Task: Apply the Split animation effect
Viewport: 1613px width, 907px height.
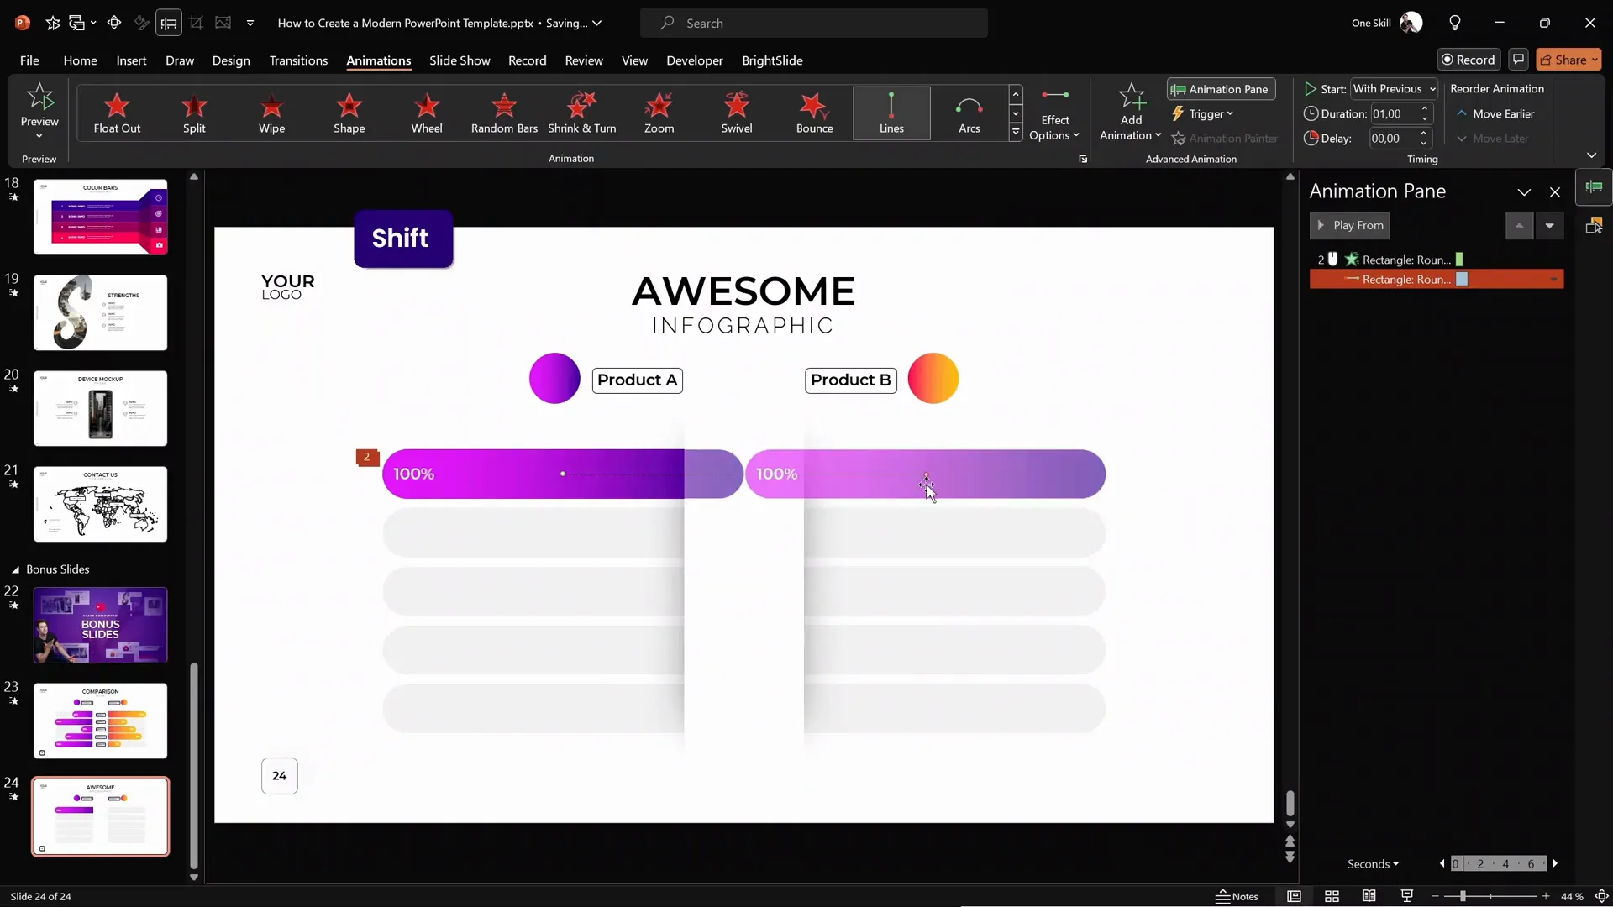Action: tap(194, 113)
